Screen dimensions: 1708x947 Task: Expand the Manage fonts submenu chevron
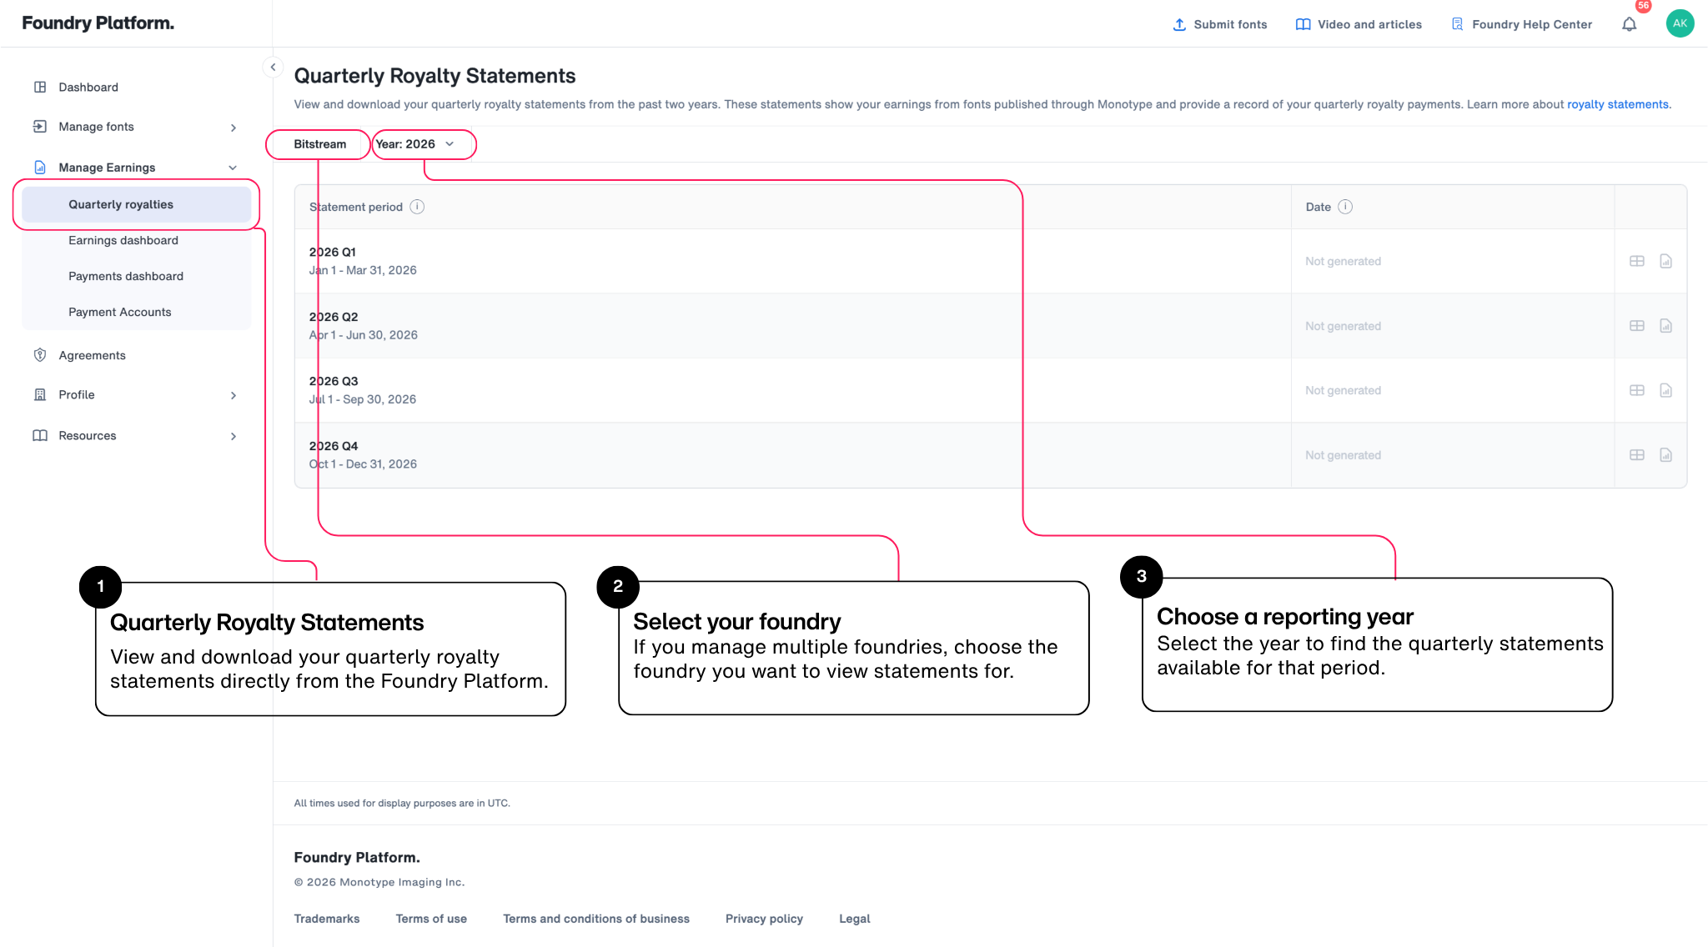coord(234,128)
